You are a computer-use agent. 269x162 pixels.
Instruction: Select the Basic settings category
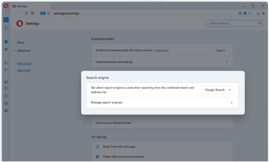point(21,43)
